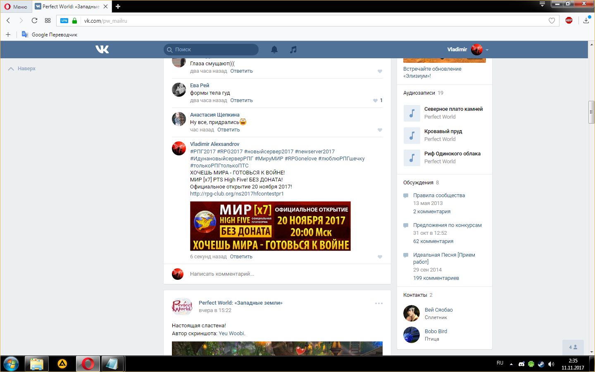Play track Северное плато камней
Image resolution: width=595 pixels, height=372 pixels.
point(412,113)
